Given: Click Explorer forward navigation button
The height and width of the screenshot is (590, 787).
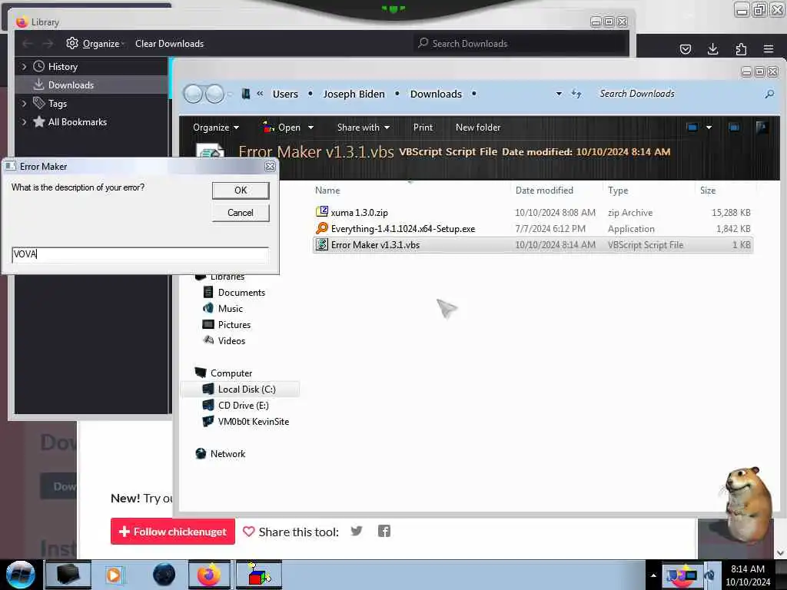Looking at the screenshot, I should click(215, 94).
